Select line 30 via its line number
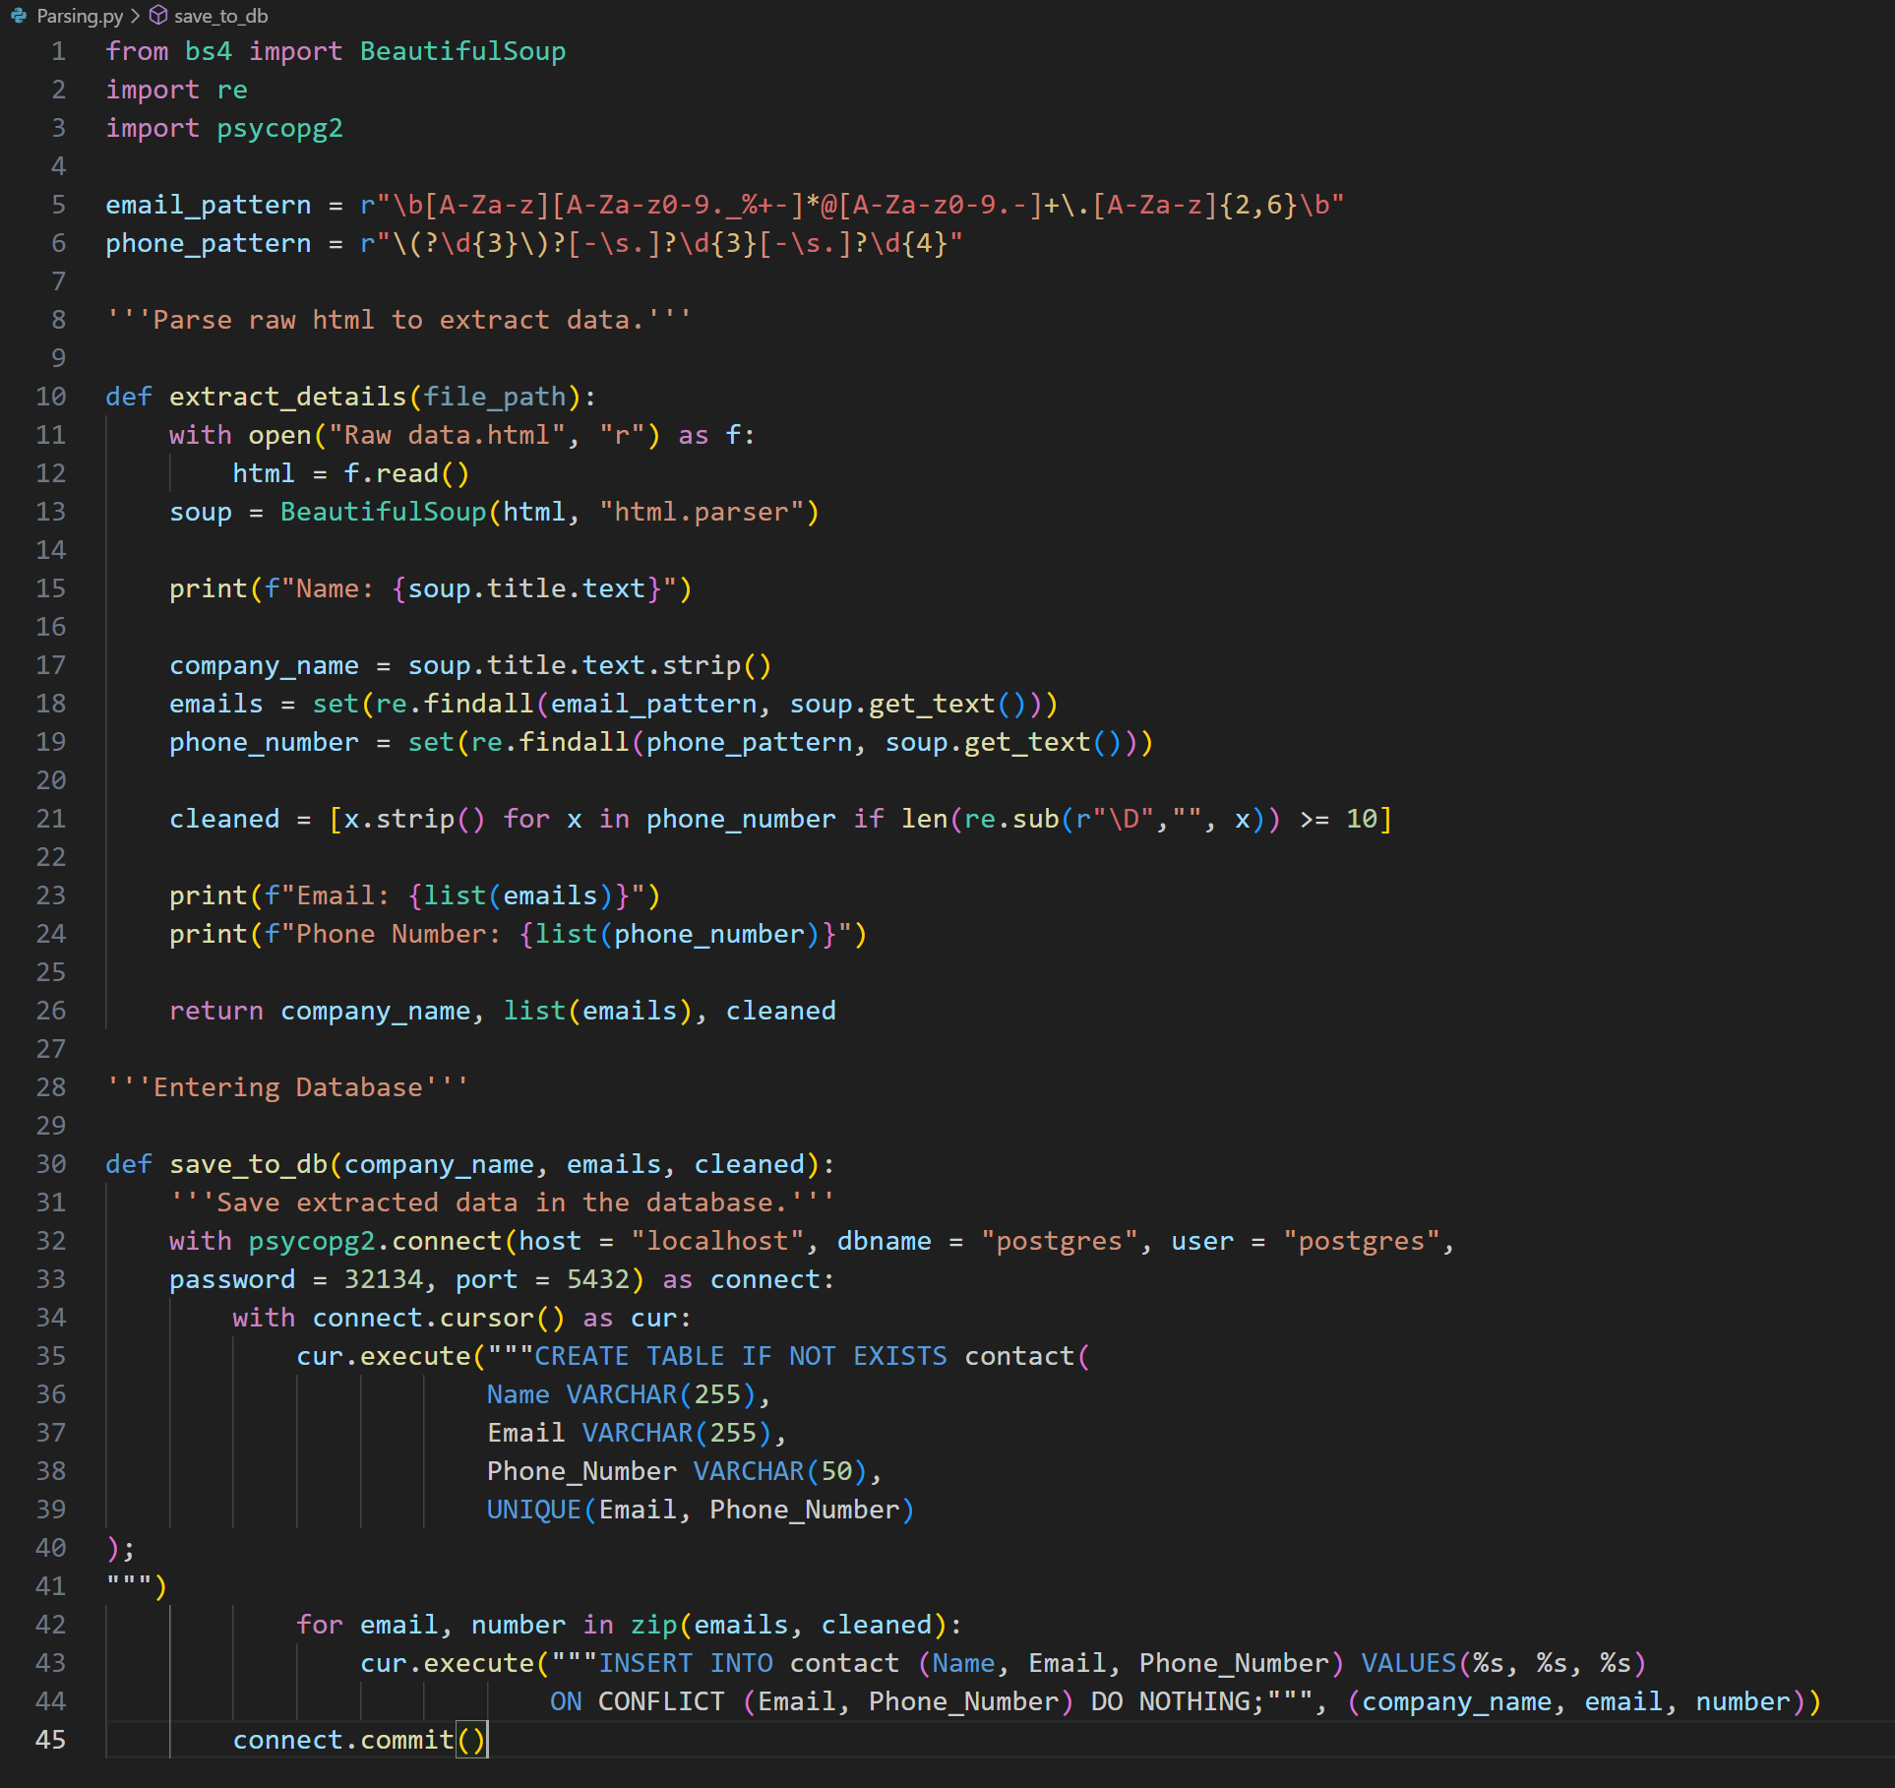The height and width of the screenshot is (1788, 1895). tap(51, 1164)
